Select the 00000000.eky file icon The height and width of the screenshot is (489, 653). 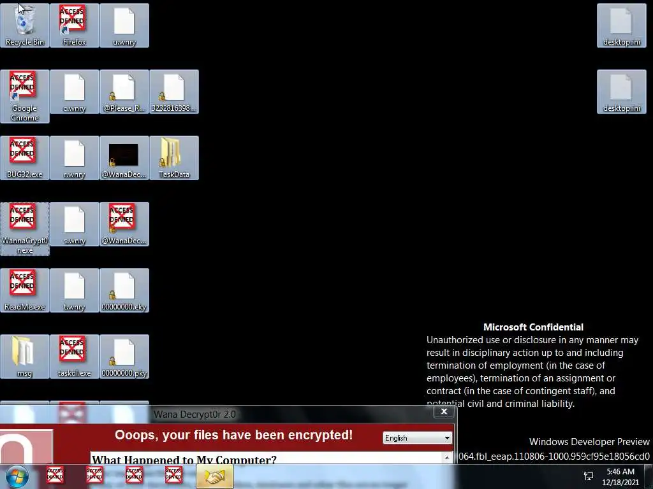click(x=124, y=290)
